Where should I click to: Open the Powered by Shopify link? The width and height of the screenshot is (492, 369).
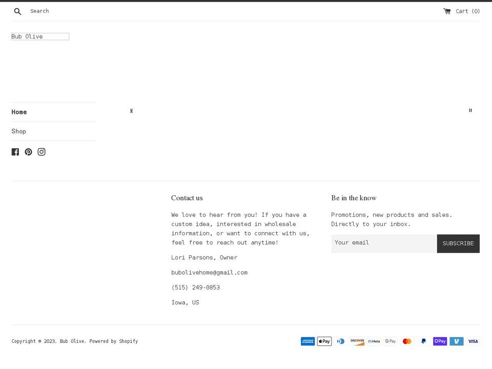113,341
